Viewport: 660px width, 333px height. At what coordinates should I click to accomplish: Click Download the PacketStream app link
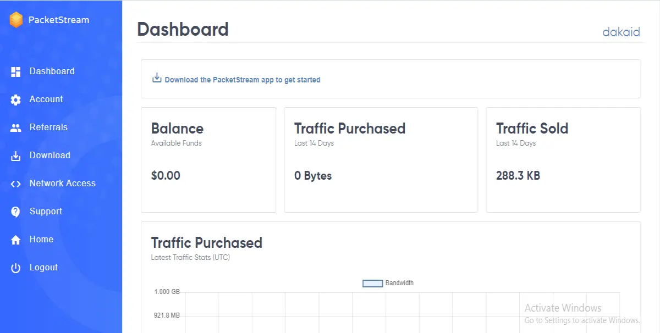[x=243, y=80]
